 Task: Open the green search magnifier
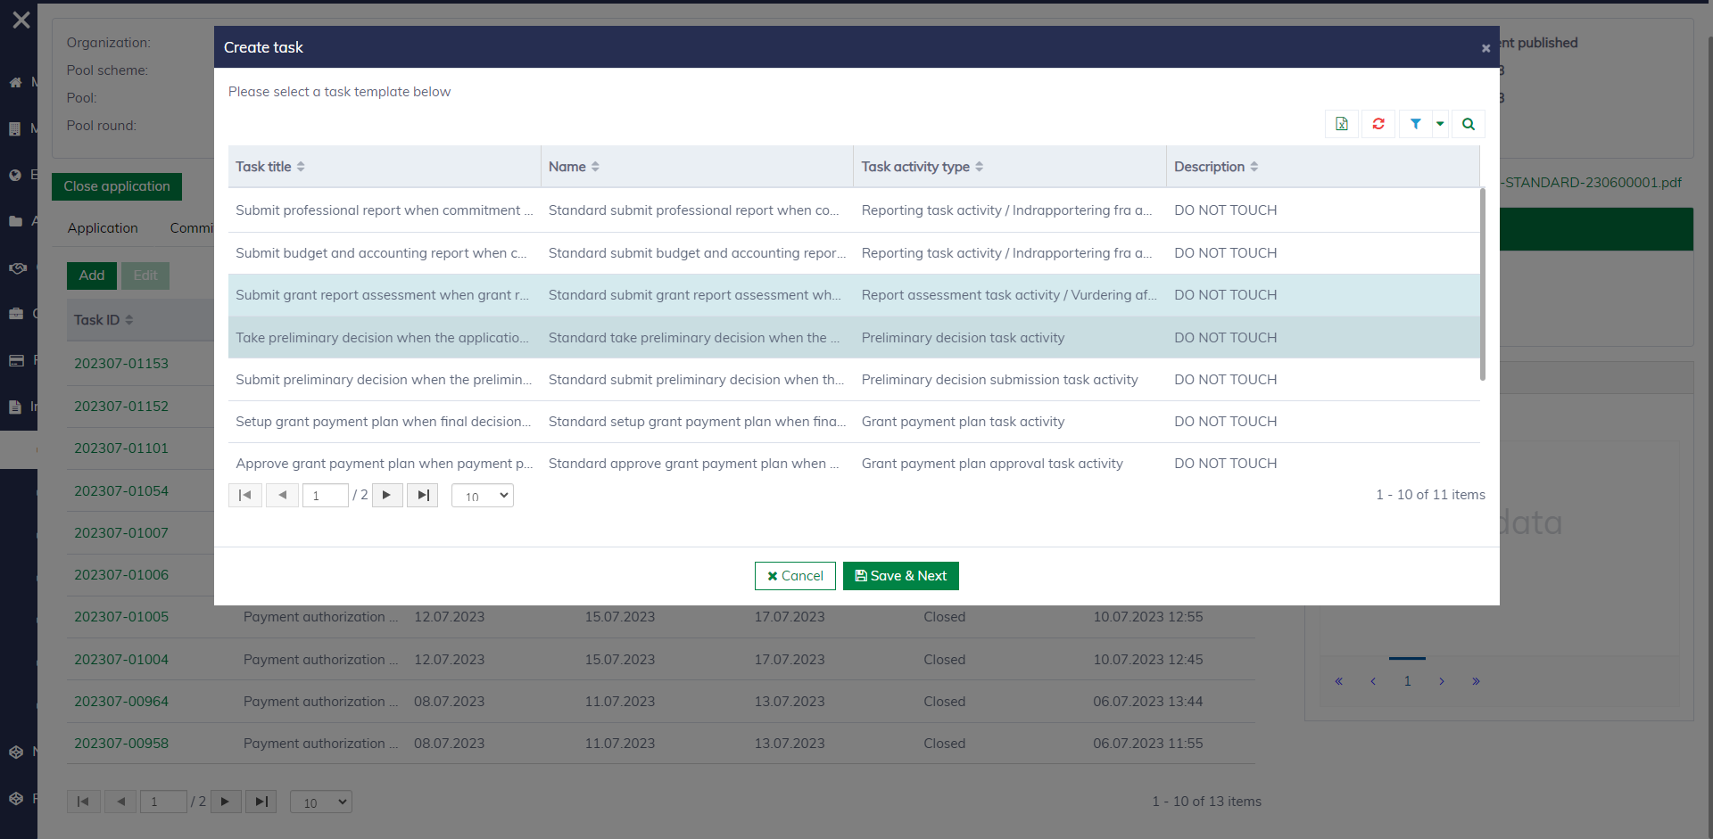click(1469, 124)
